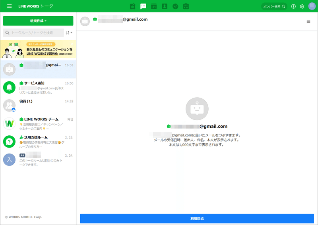Click the bot avatar in chat header
Screen dimensions: 318x225
click(x=85, y=21)
